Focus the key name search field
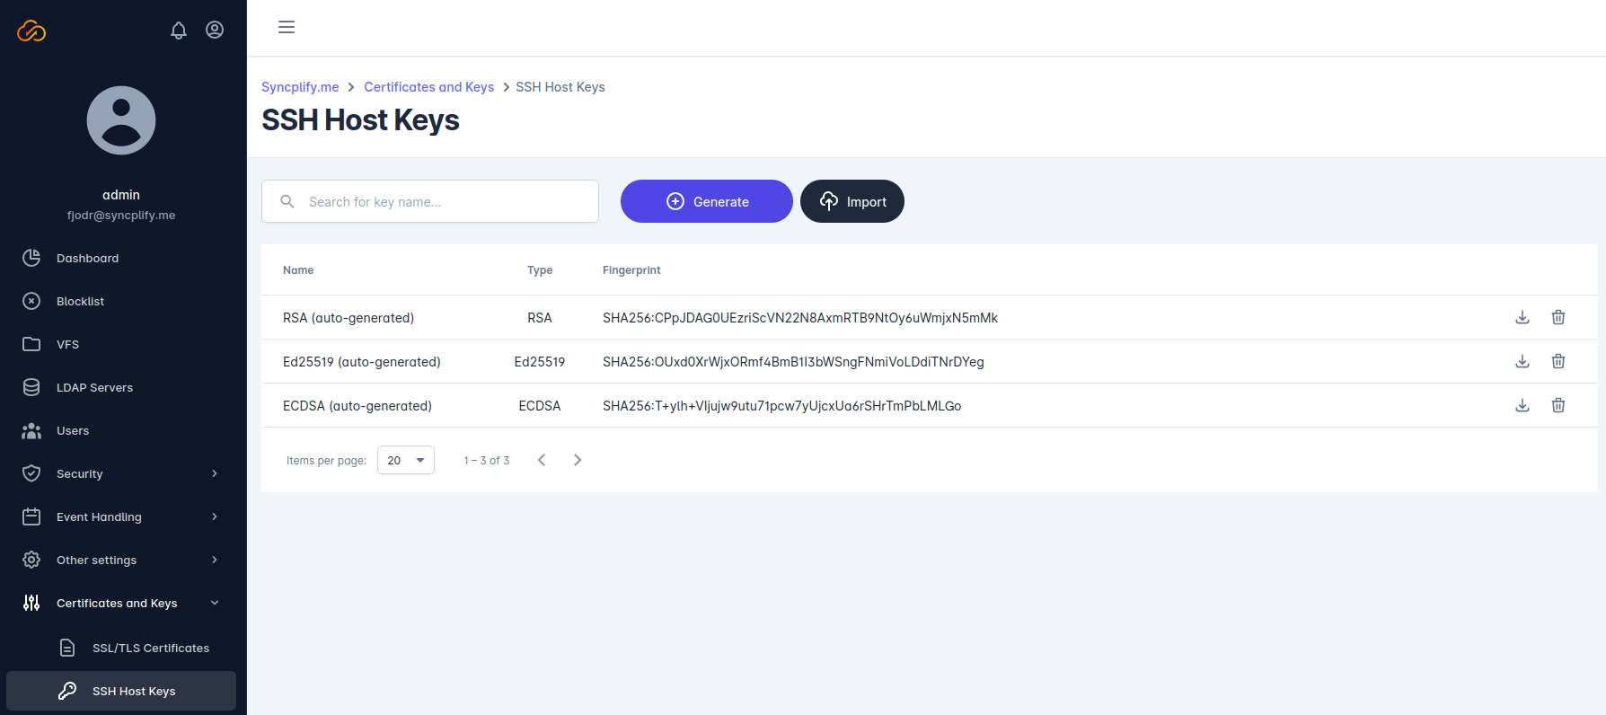The width and height of the screenshot is (1606, 715). pyautogui.click(x=430, y=201)
